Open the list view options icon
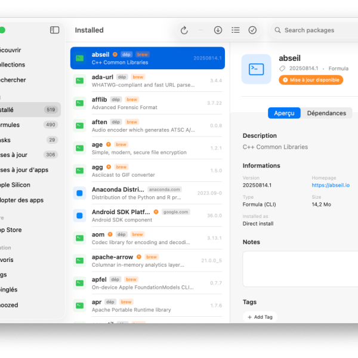This screenshot has height=358, width=358. point(236,30)
